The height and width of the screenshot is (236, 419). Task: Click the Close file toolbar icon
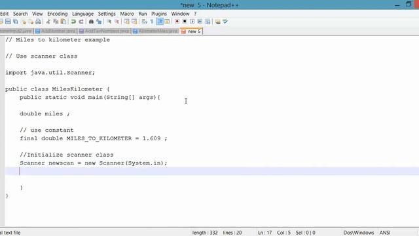[x=24, y=22]
